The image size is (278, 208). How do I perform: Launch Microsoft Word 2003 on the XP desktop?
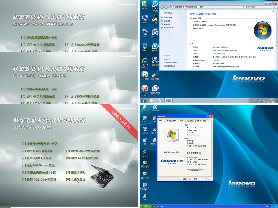click(145, 175)
